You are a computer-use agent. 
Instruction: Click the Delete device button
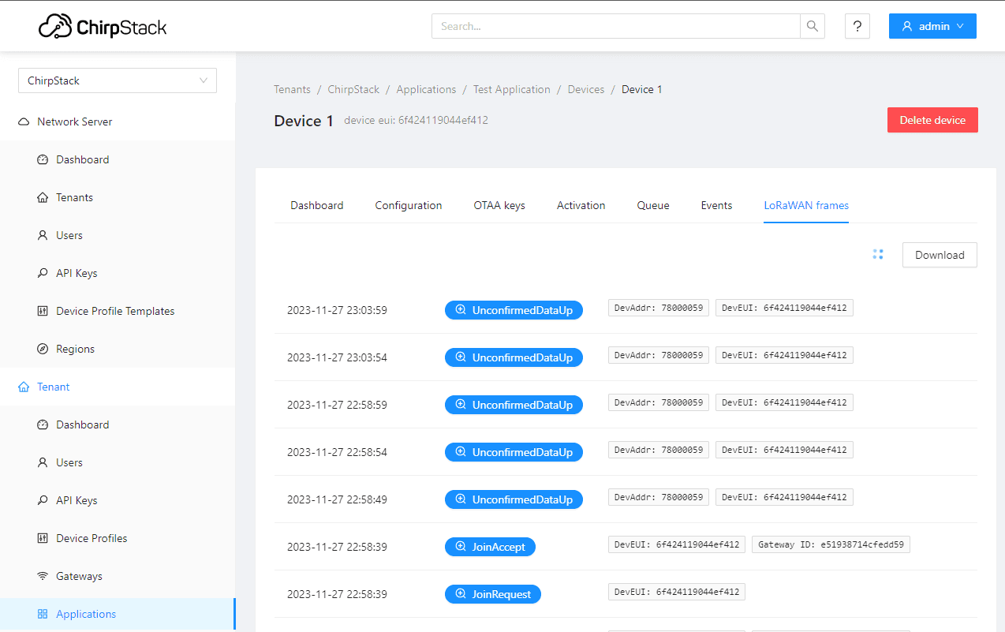coord(932,120)
